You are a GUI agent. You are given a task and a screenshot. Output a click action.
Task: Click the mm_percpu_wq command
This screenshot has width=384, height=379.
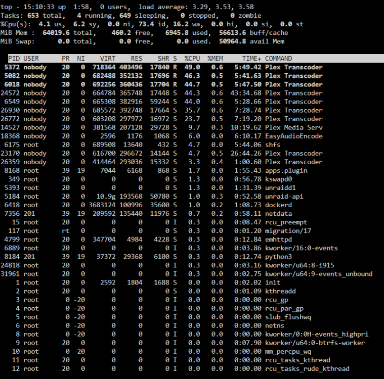coord(288,351)
